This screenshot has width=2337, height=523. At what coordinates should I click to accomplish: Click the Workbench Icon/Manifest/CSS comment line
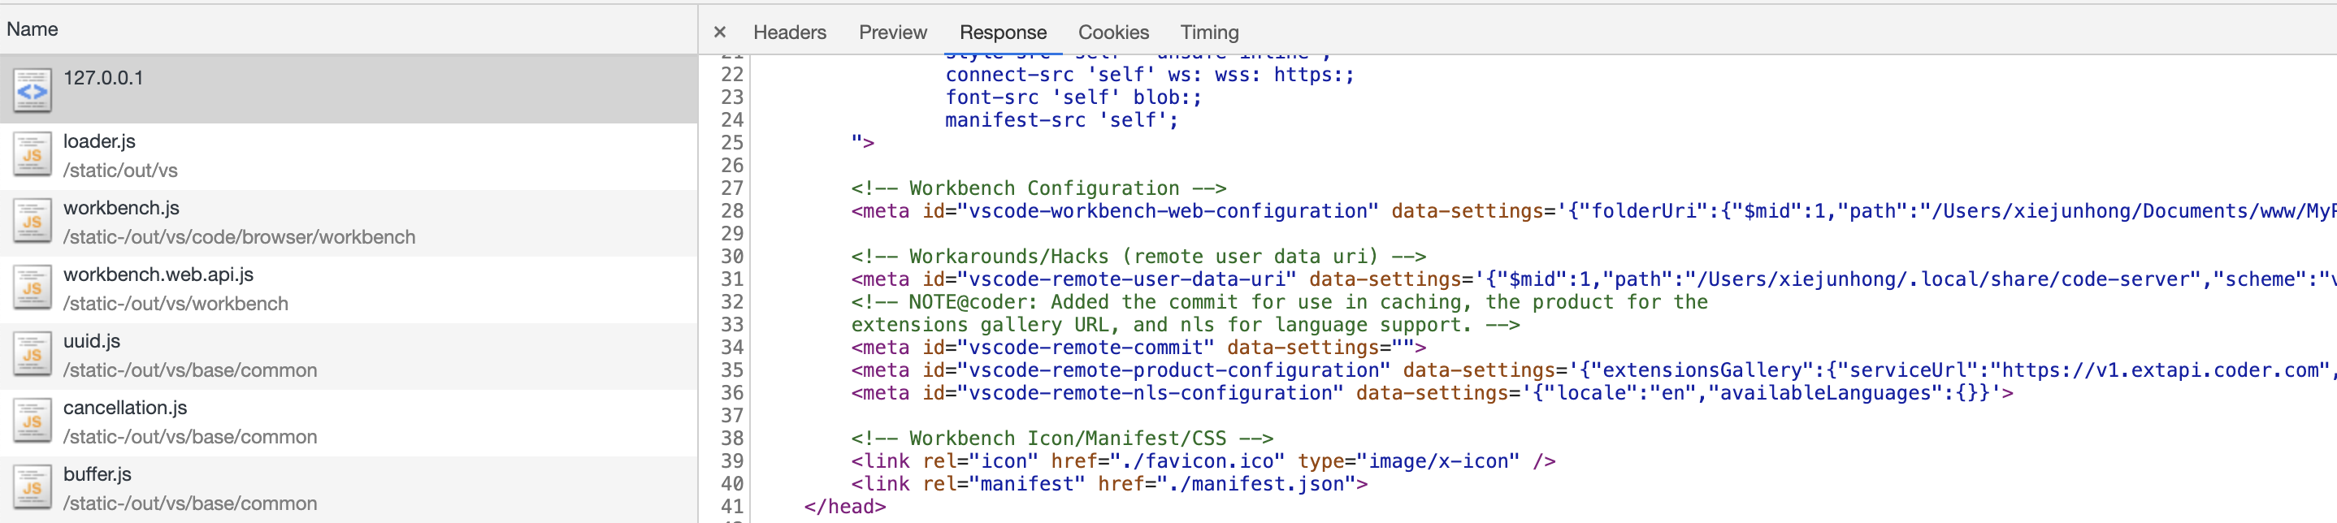[x=1062, y=438]
